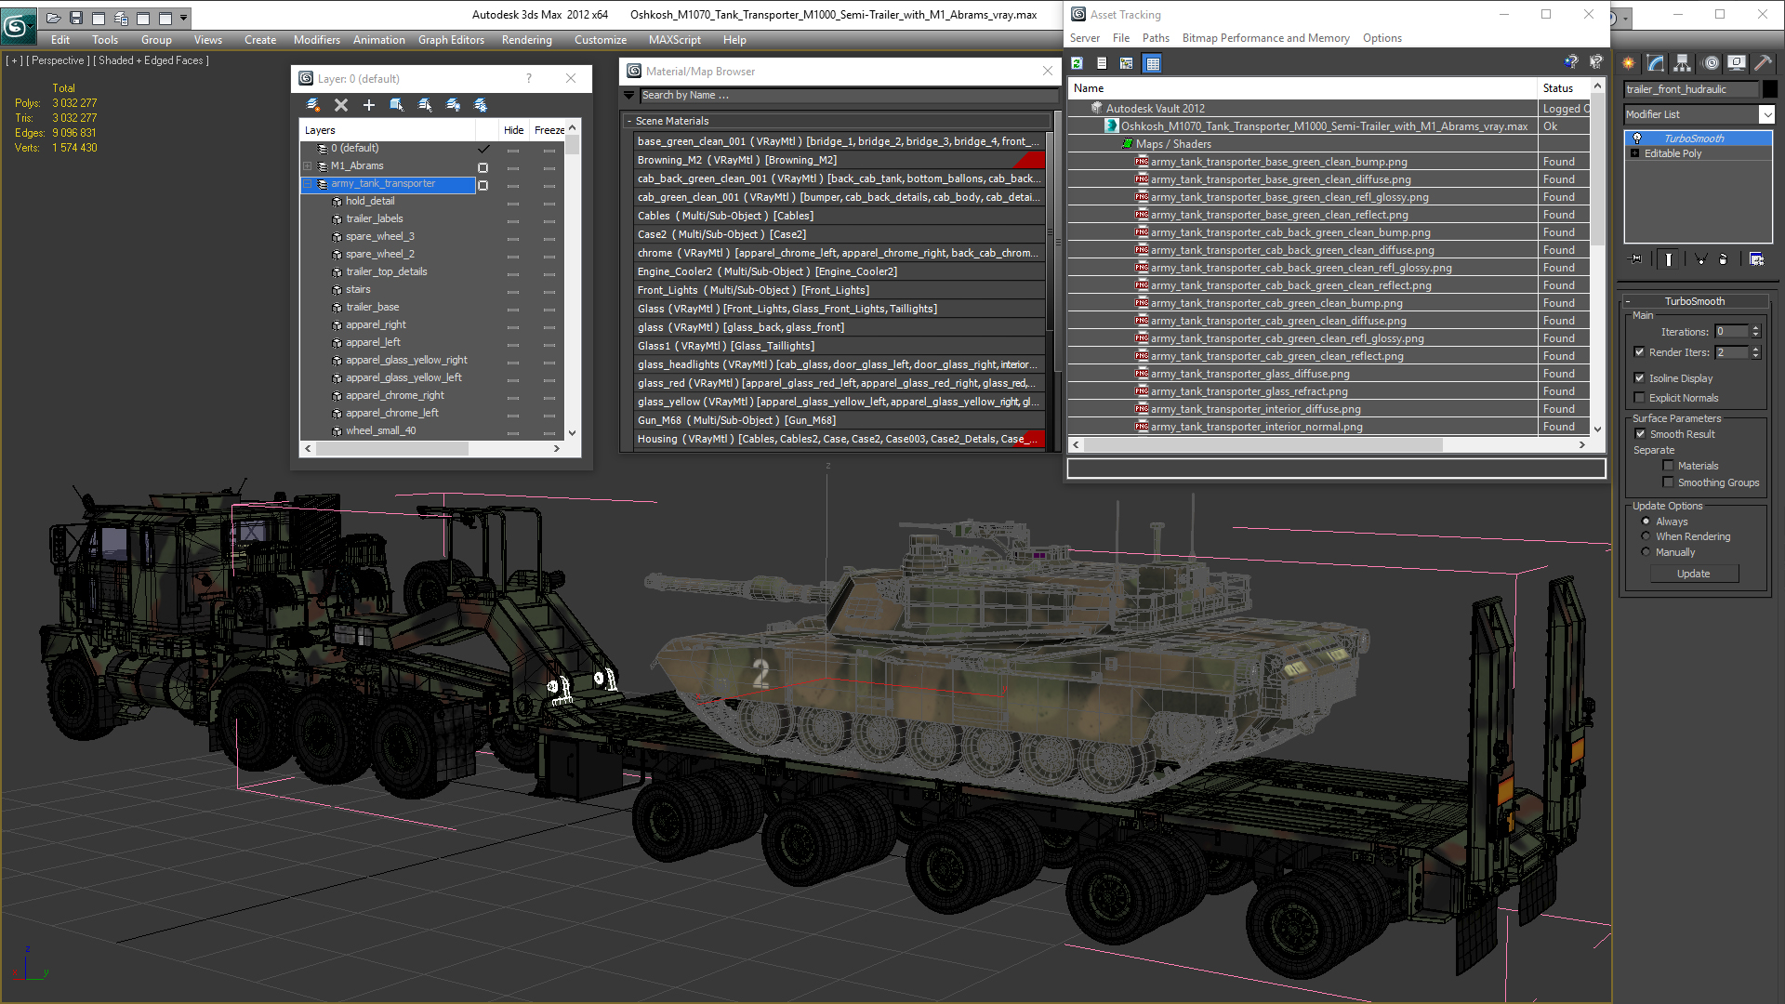Click the Refresh icon in Asset Tracking
The width and height of the screenshot is (1785, 1004).
click(x=1078, y=63)
